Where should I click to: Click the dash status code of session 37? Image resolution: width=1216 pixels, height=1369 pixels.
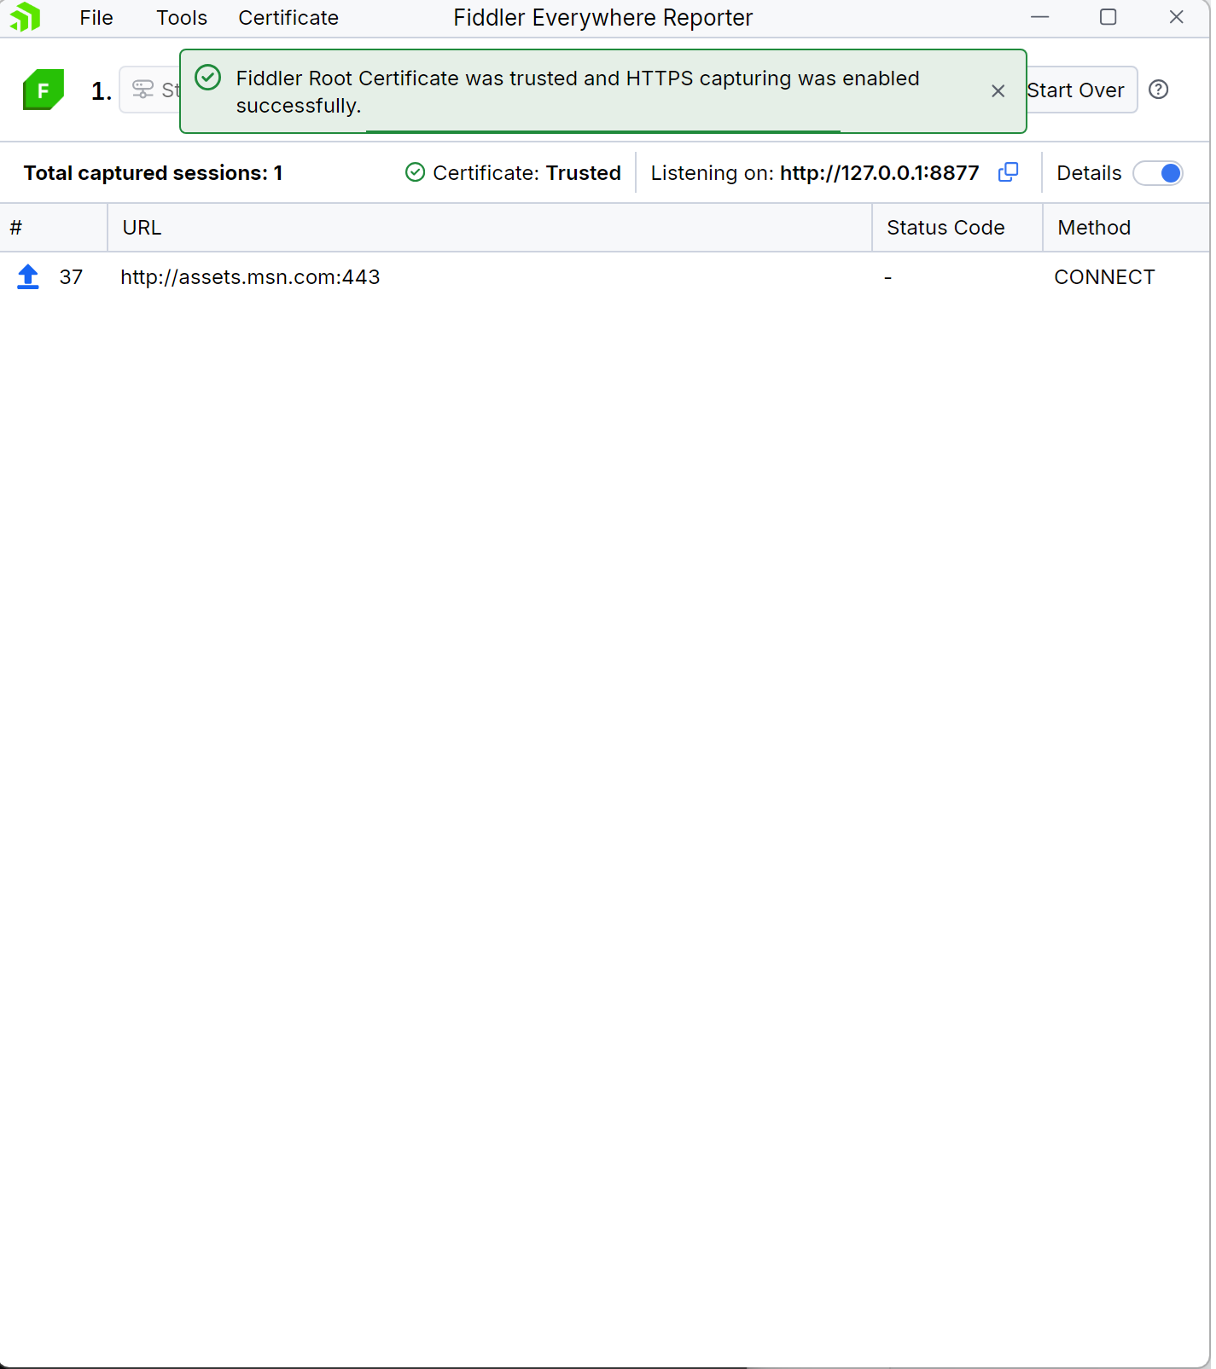(887, 277)
